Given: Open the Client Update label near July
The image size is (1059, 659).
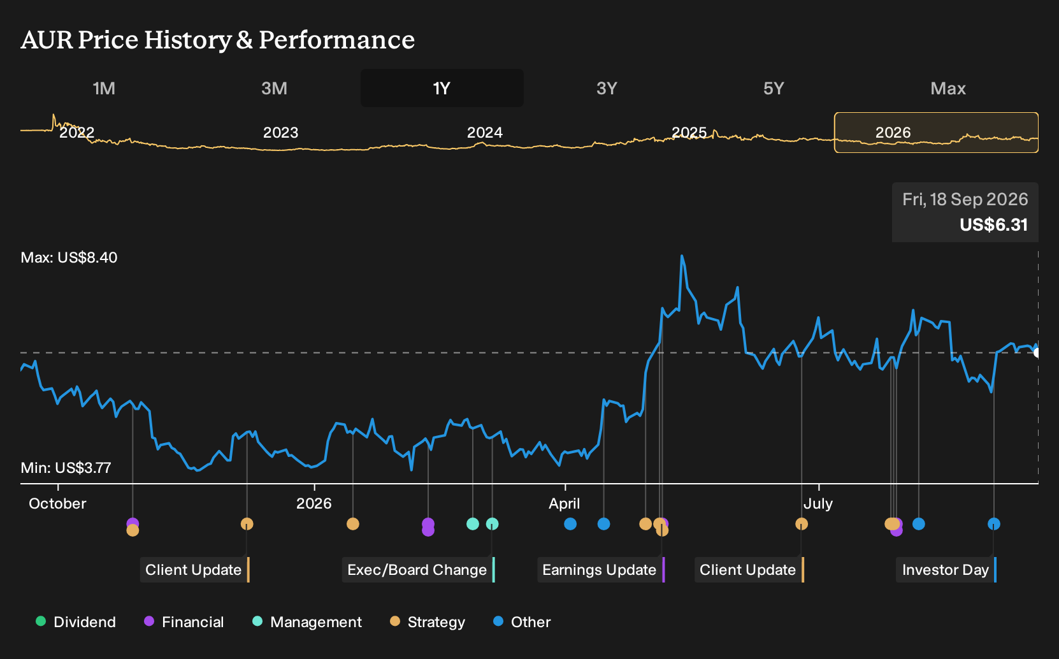Looking at the screenshot, I should (749, 570).
